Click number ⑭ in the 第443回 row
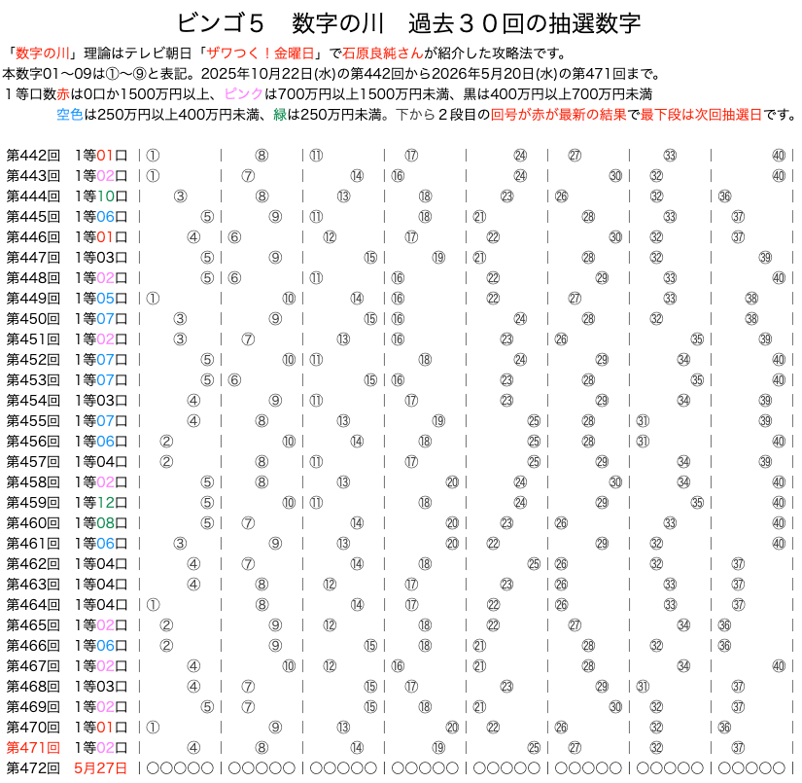This screenshot has height=783, width=802. click(x=357, y=176)
